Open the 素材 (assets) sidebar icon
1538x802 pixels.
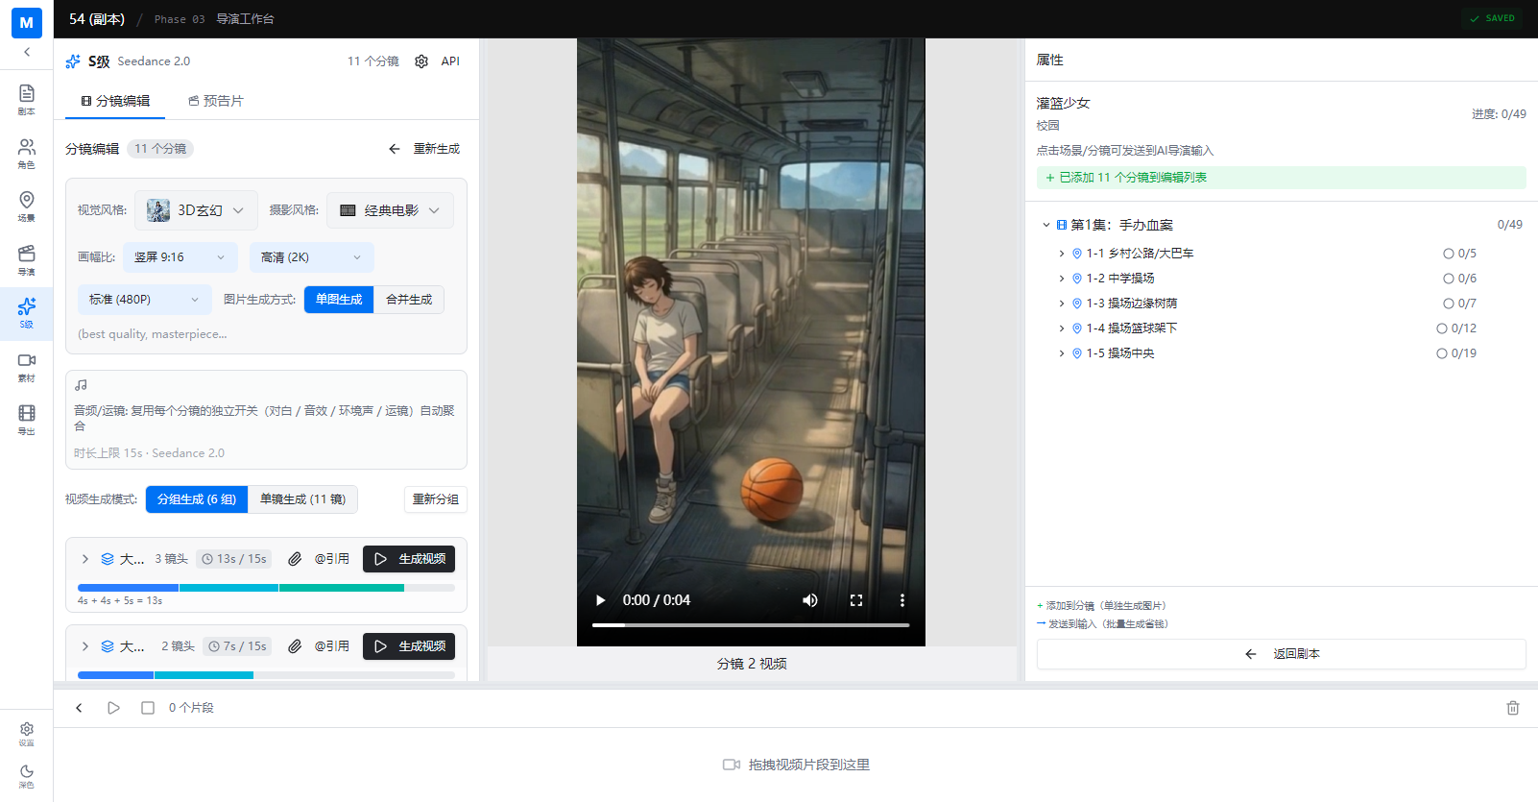(x=26, y=366)
